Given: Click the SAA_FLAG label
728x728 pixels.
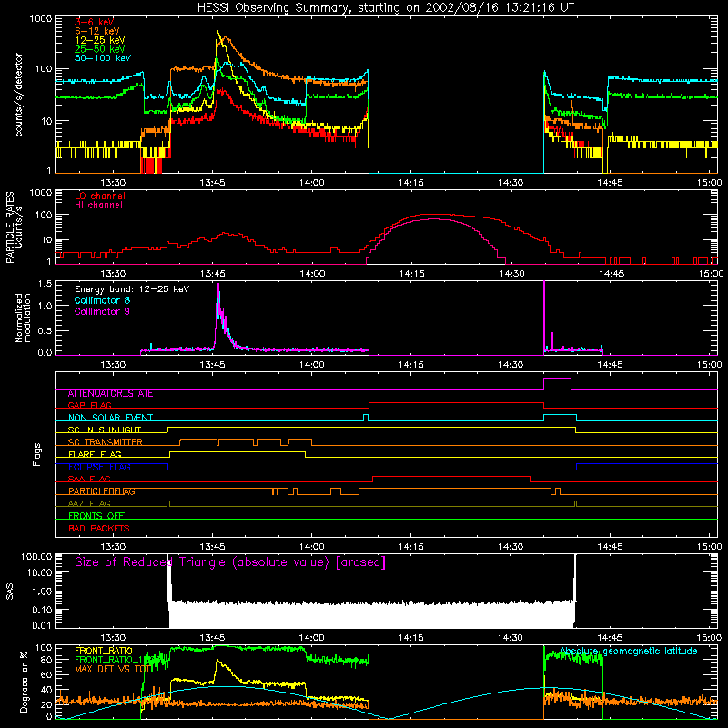Looking at the screenshot, I should (x=89, y=480).
